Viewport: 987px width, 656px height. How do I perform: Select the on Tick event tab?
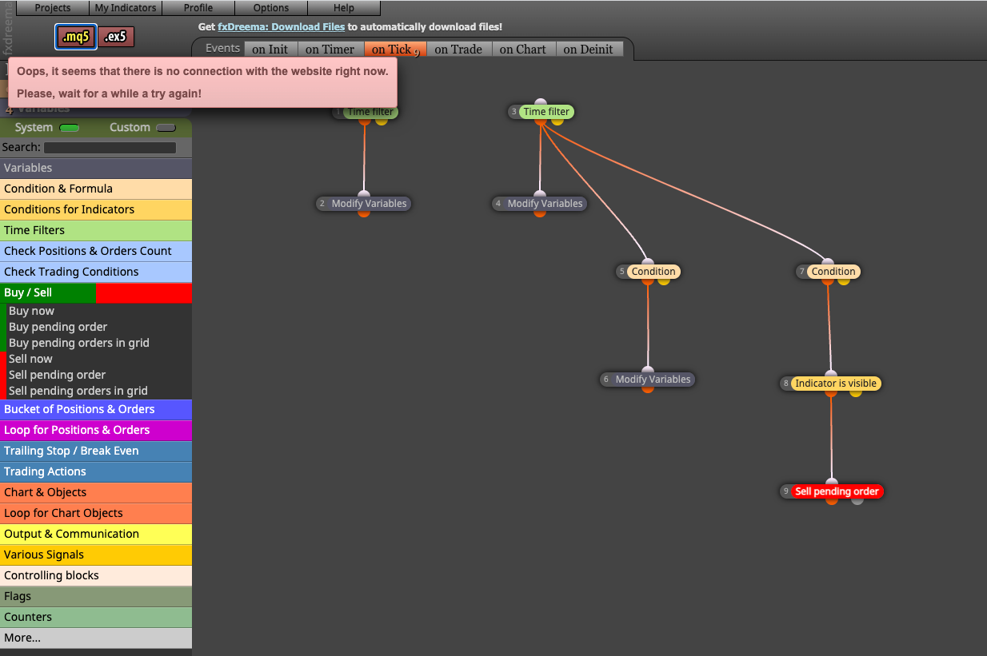tap(395, 50)
